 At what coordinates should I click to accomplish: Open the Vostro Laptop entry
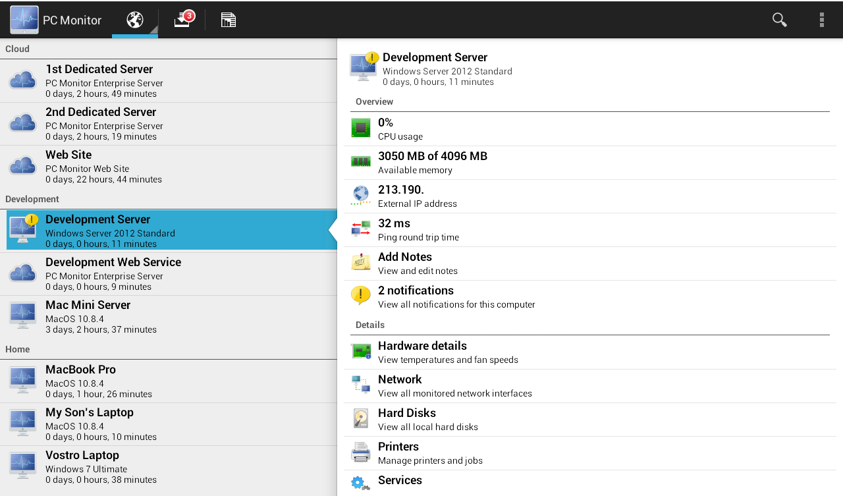[x=169, y=467]
